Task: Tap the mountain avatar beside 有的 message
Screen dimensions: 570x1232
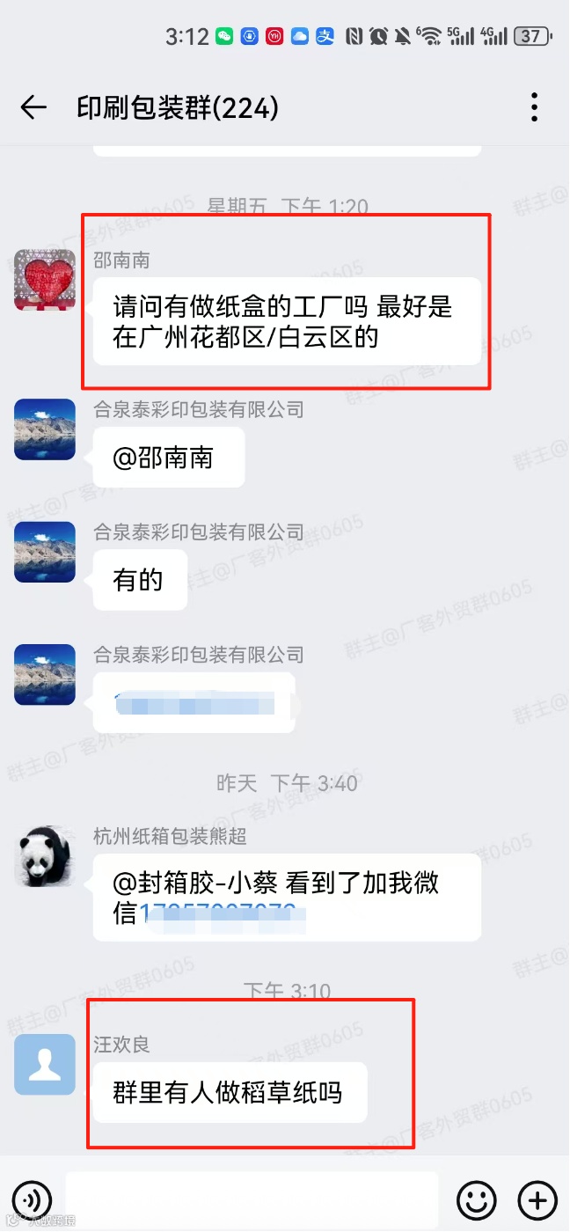Action: tap(45, 552)
